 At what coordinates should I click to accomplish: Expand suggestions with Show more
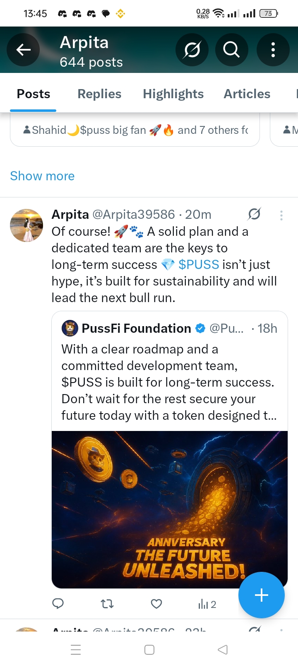(42, 176)
